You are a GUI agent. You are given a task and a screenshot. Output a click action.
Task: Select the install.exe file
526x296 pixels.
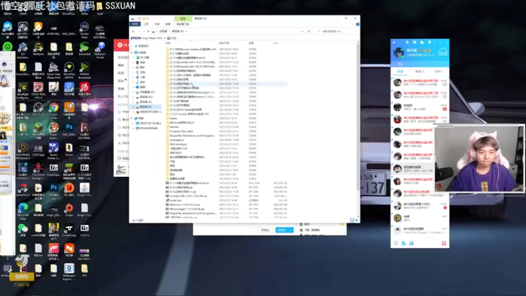click(x=227, y=201)
